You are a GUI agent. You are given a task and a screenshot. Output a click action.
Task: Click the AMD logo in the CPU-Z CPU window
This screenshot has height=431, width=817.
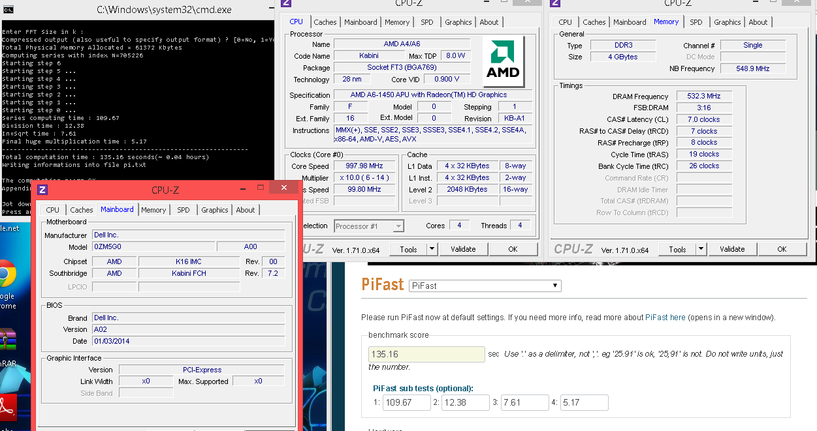[504, 62]
